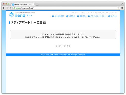Click the Copyright F@N Communications footer text
126x95 pixels.
tap(63, 55)
